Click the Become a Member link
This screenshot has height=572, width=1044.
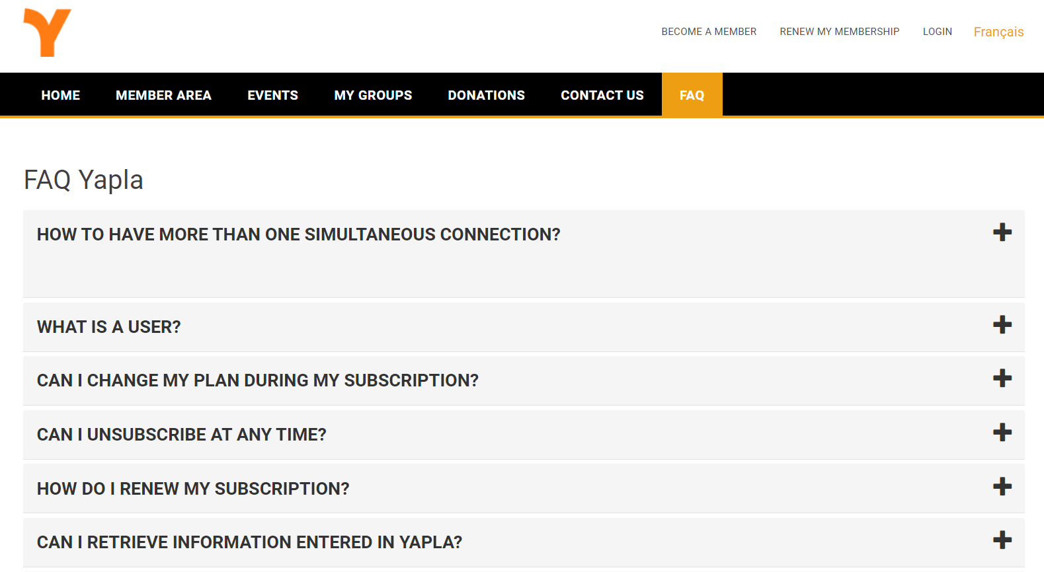click(709, 32)
